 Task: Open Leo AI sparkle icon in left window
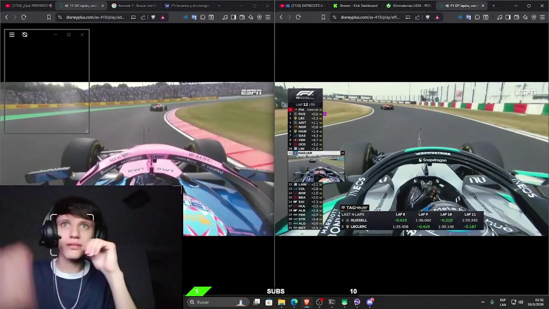[x=250, y=17]
